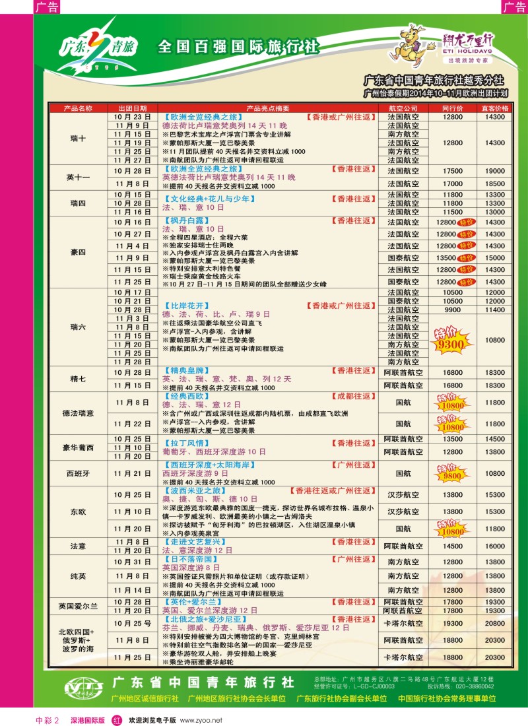Screen dimensions: 528x726
Task: Select product name 北欧四国+俄罗斯+波罗的海
Action: (77, 640)
